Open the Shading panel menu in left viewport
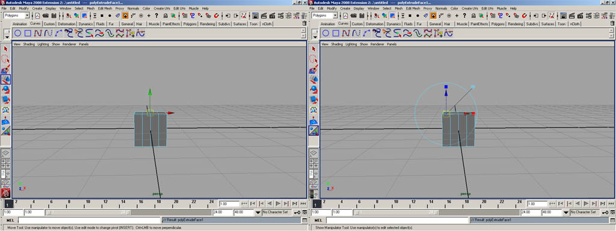The image size is (616, 231). point(29,45)
